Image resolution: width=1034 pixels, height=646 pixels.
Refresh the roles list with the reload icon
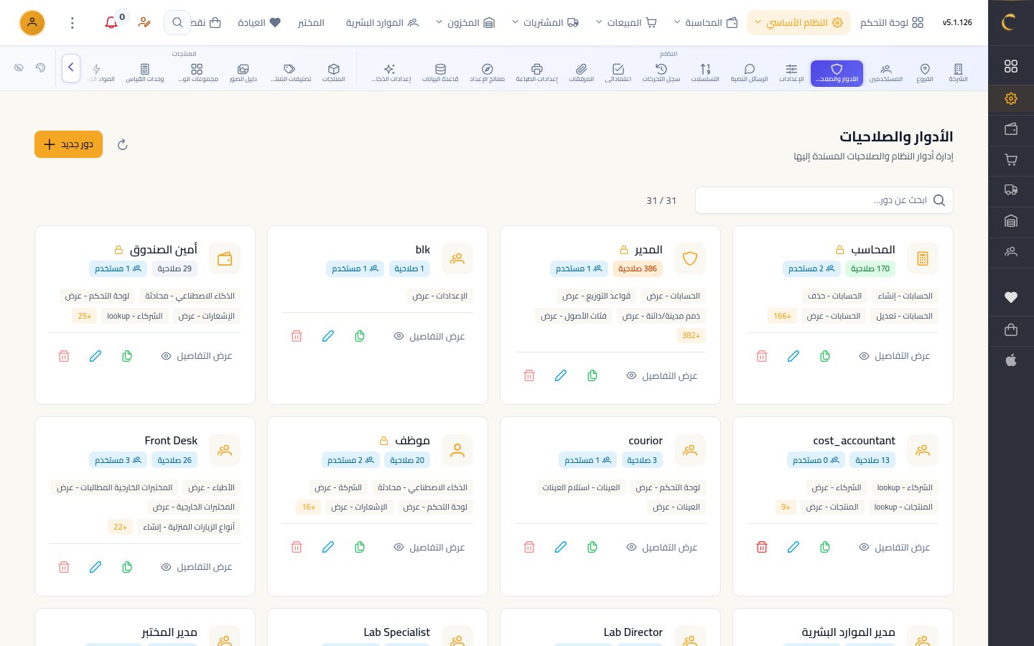click(123, 144)
